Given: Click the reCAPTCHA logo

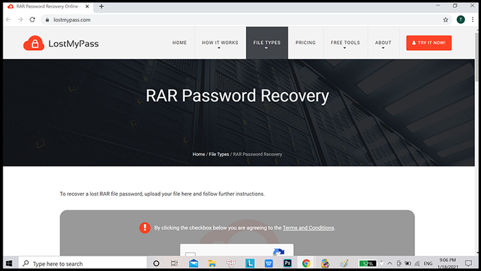Looking at the screenshot, I should (x=278, y=252).
